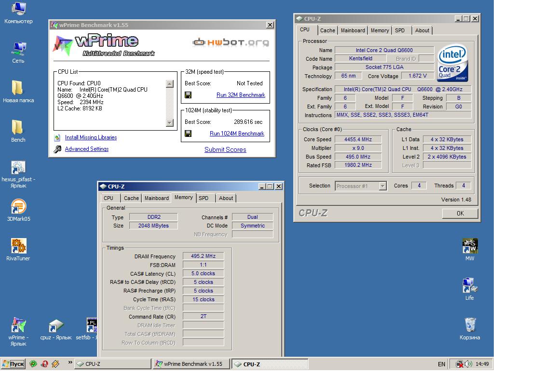Open the Bench folder icon
This screenshot has width=557, height=388.
[18, 132]
